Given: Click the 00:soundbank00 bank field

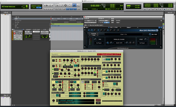Looking at the screenshot, I should coord(76,103).
